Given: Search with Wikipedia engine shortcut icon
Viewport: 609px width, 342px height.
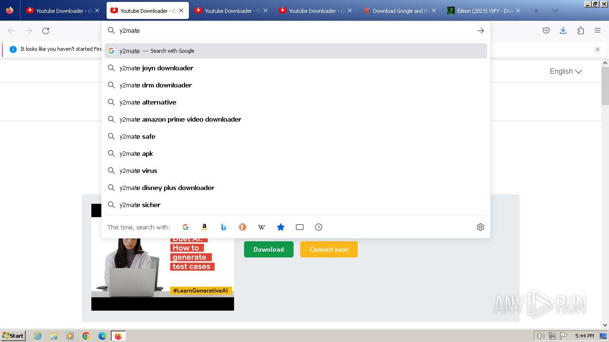Looking at the screenshot, I should pyautogui.click(x=262, y=227).
